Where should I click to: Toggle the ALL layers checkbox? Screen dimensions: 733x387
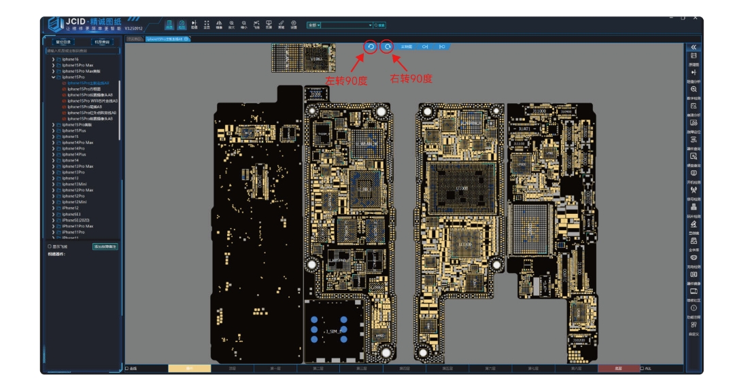642,369
